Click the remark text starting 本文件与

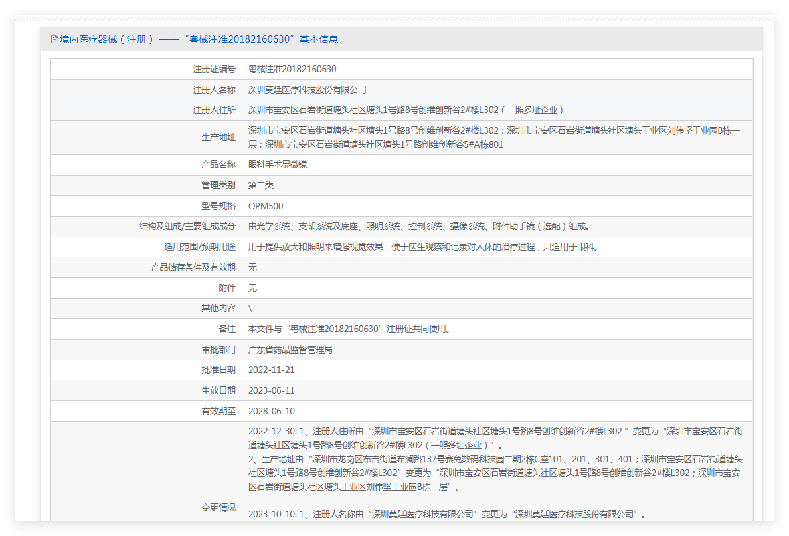349,329
